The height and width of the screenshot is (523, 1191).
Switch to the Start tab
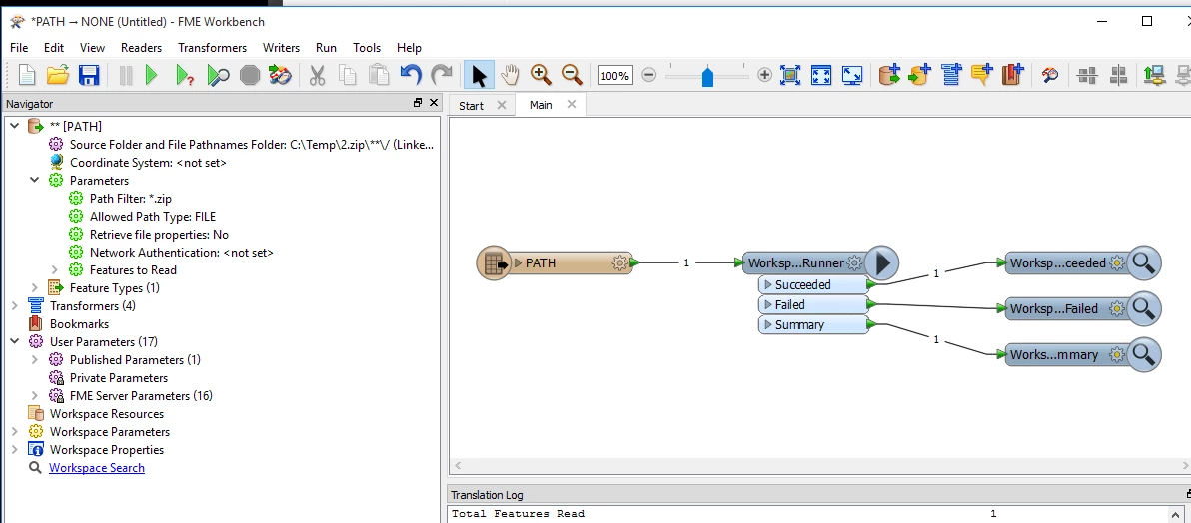(471, 106)
